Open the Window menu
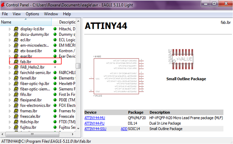This screenshot has height=144, width=233. coord(51,14)
